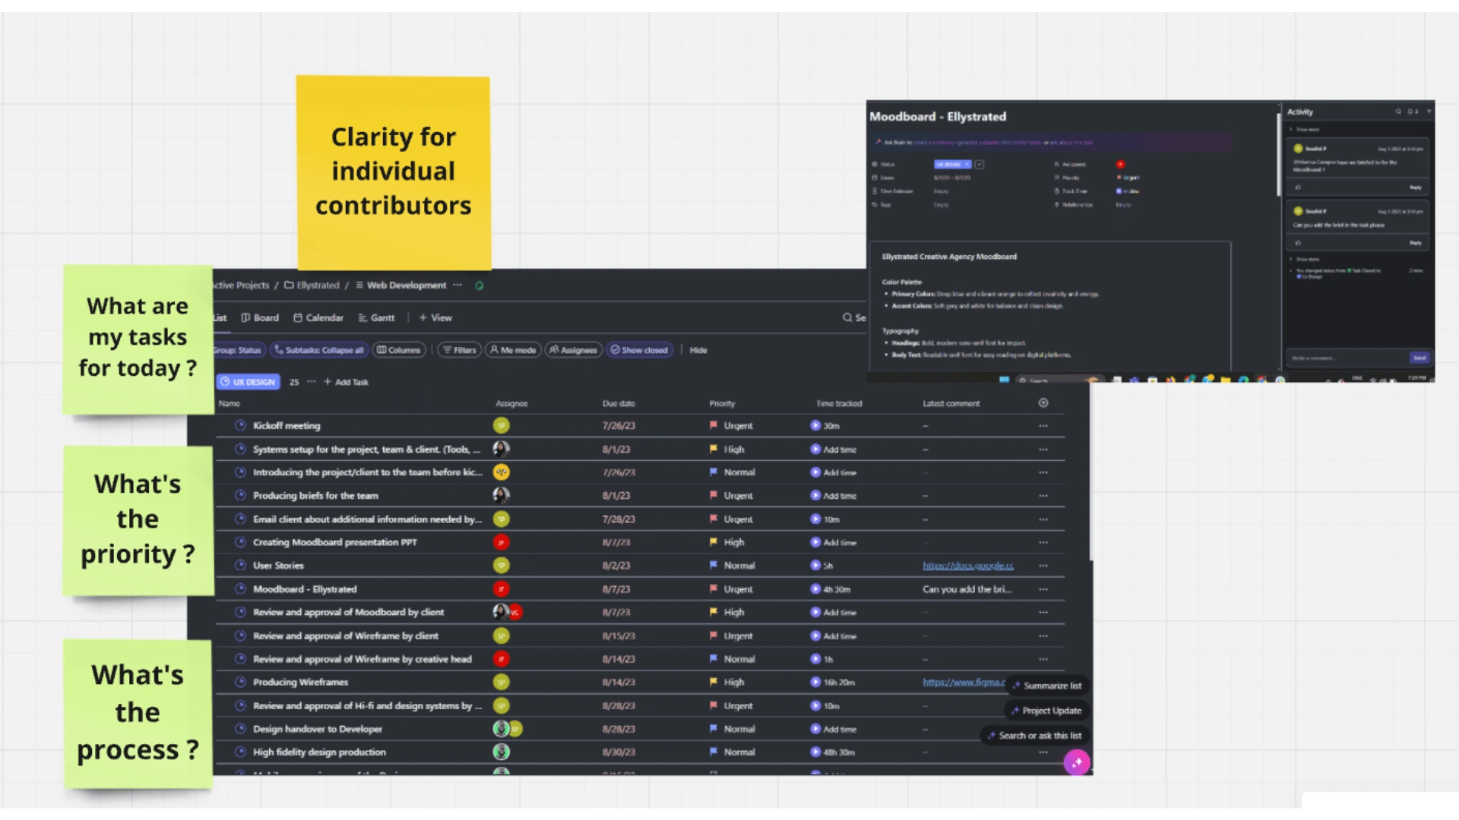Click assignee avatar for Creating Moodboard presentation PPT

[x=501, y=542]
